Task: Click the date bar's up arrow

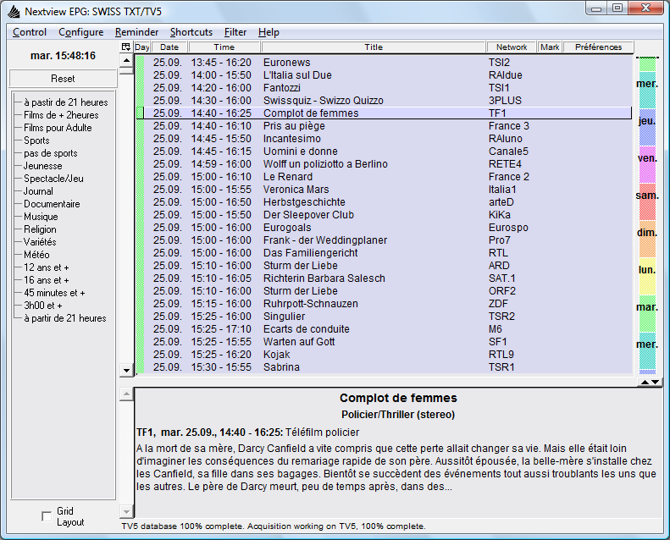Action: (643, 383)
